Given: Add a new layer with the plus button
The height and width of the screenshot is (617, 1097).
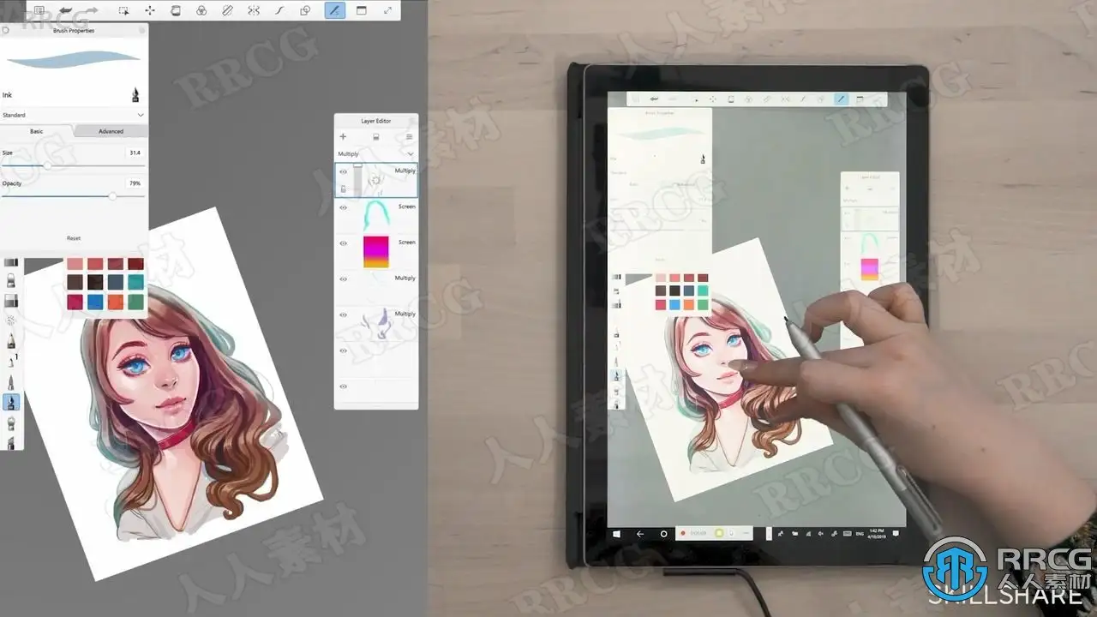Looking at the screenshot, I should (x=343, y=136).
